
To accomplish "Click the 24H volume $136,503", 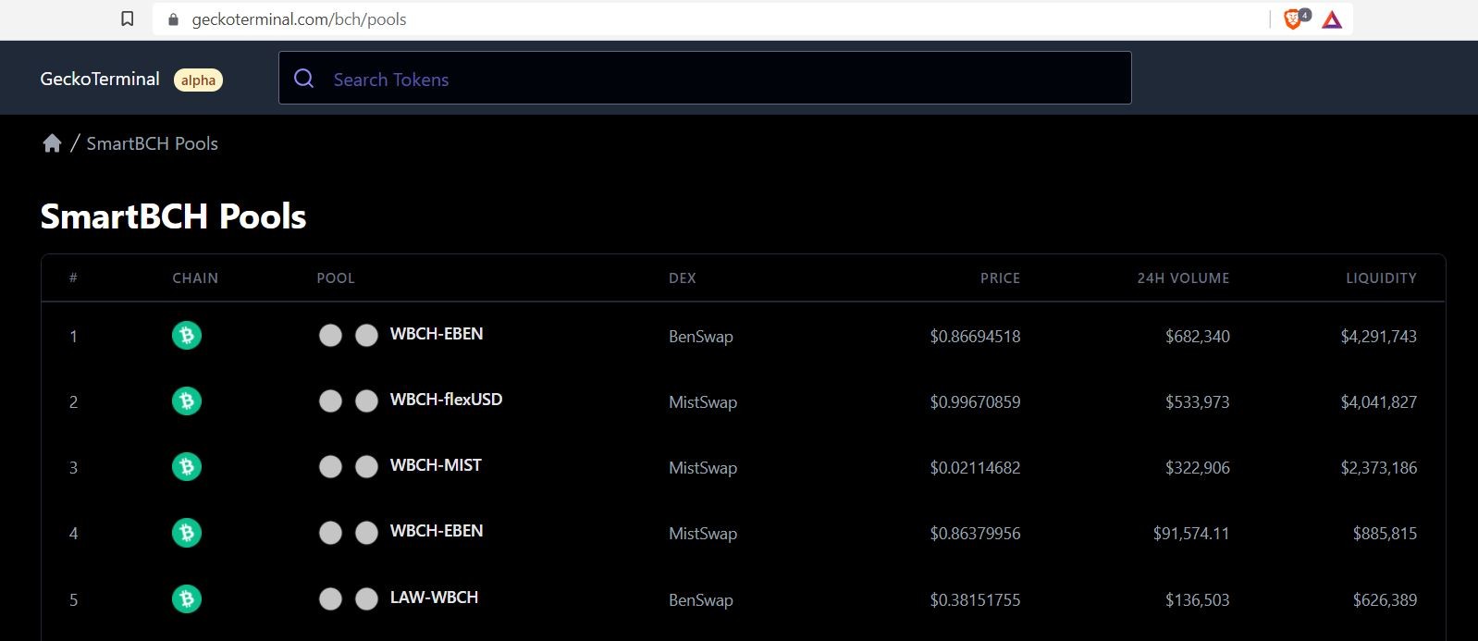I will (x=1198, y=600).
